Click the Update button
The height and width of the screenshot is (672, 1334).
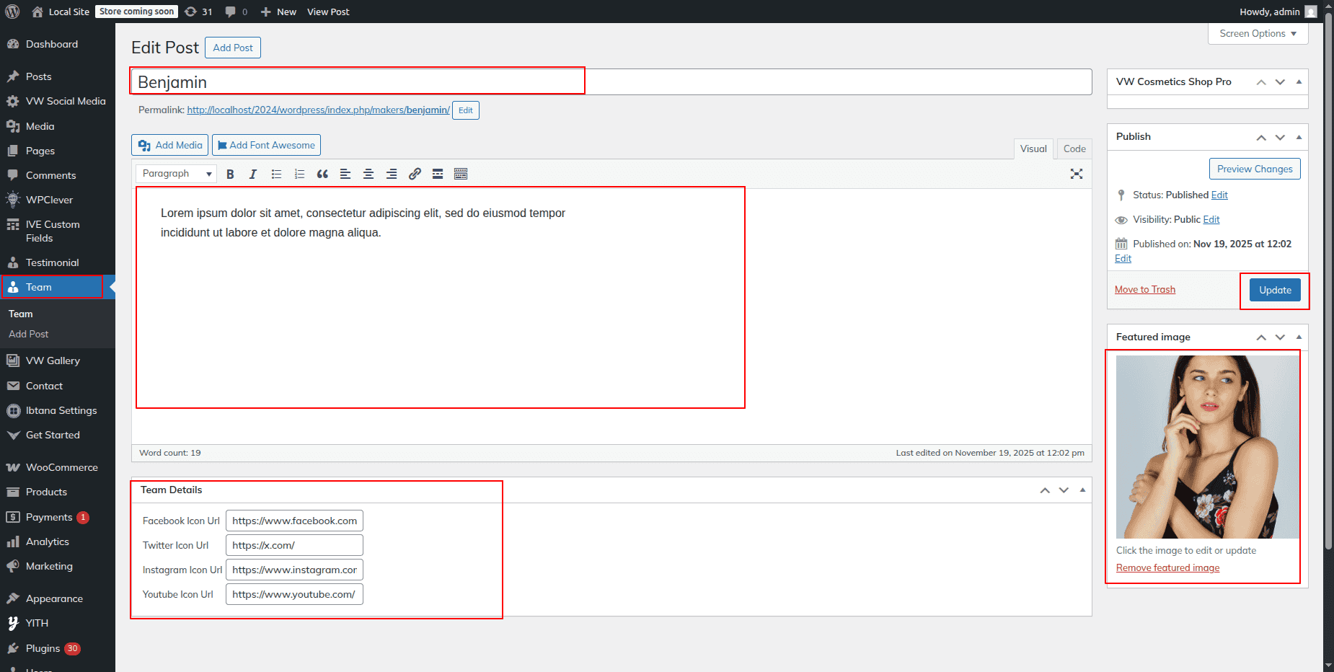pos(1274,290)
